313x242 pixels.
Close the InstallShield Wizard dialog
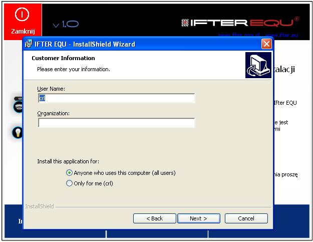coord(266,44)
